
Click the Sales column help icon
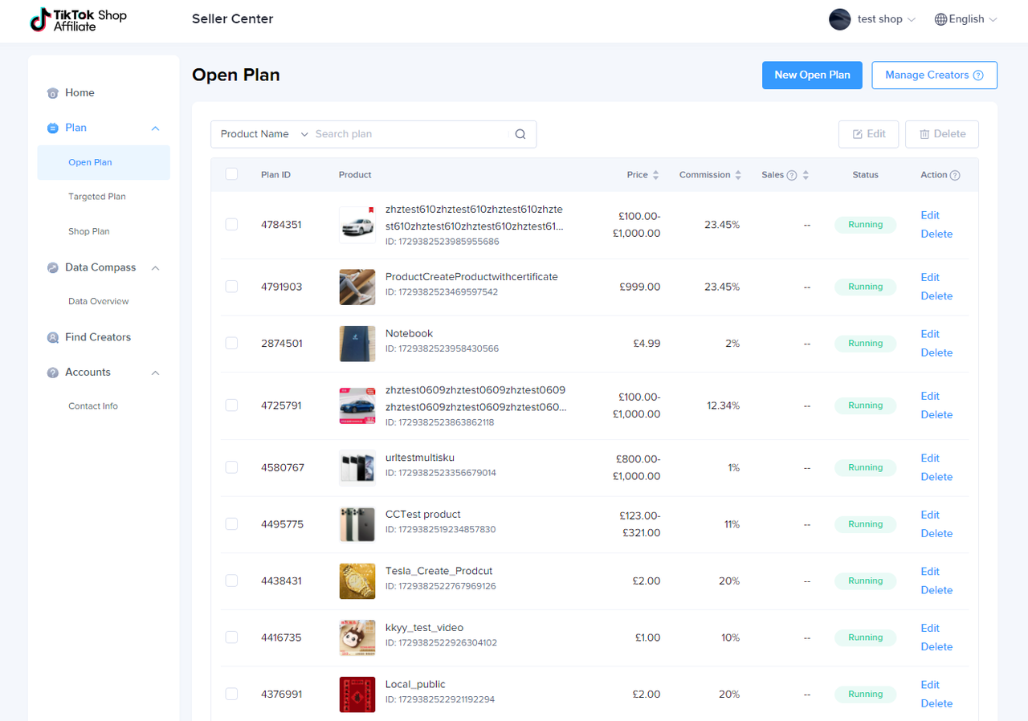point(792,175)
